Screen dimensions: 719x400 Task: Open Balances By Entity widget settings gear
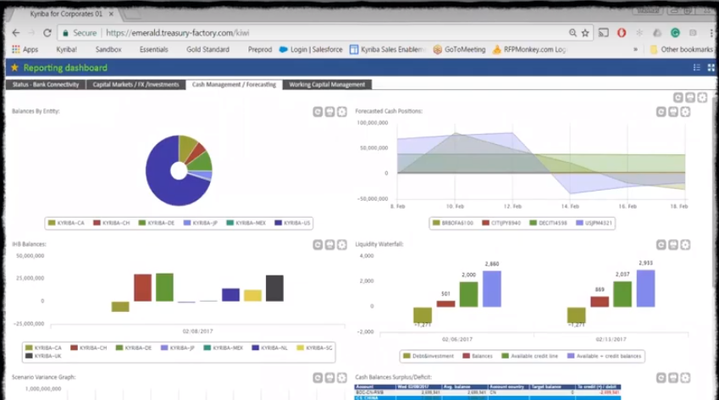342,112
